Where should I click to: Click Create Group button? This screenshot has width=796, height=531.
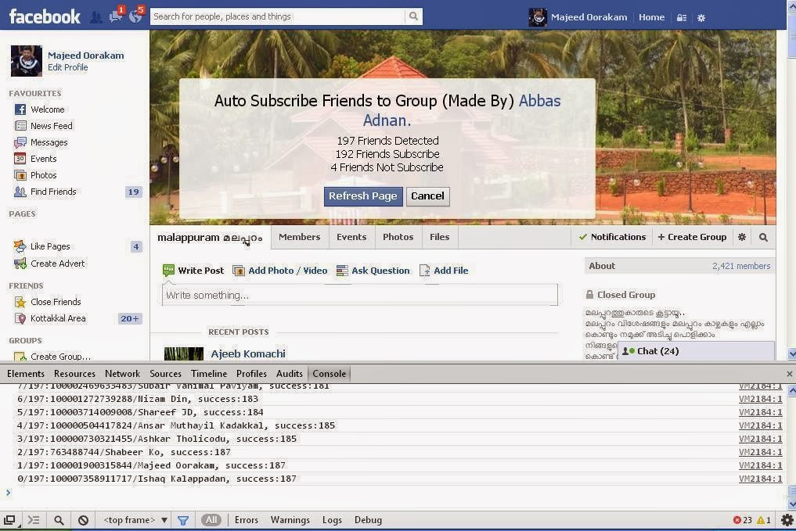coord(692,237)
